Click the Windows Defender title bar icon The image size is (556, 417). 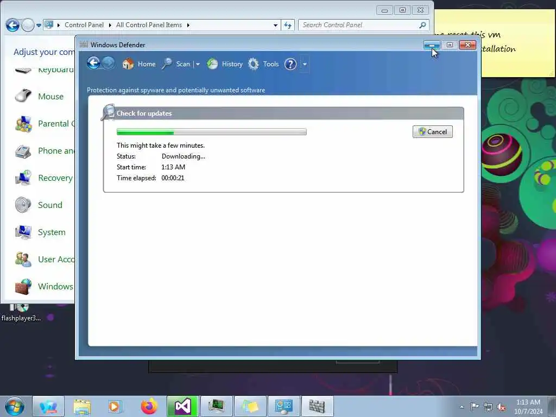point(84,45)
